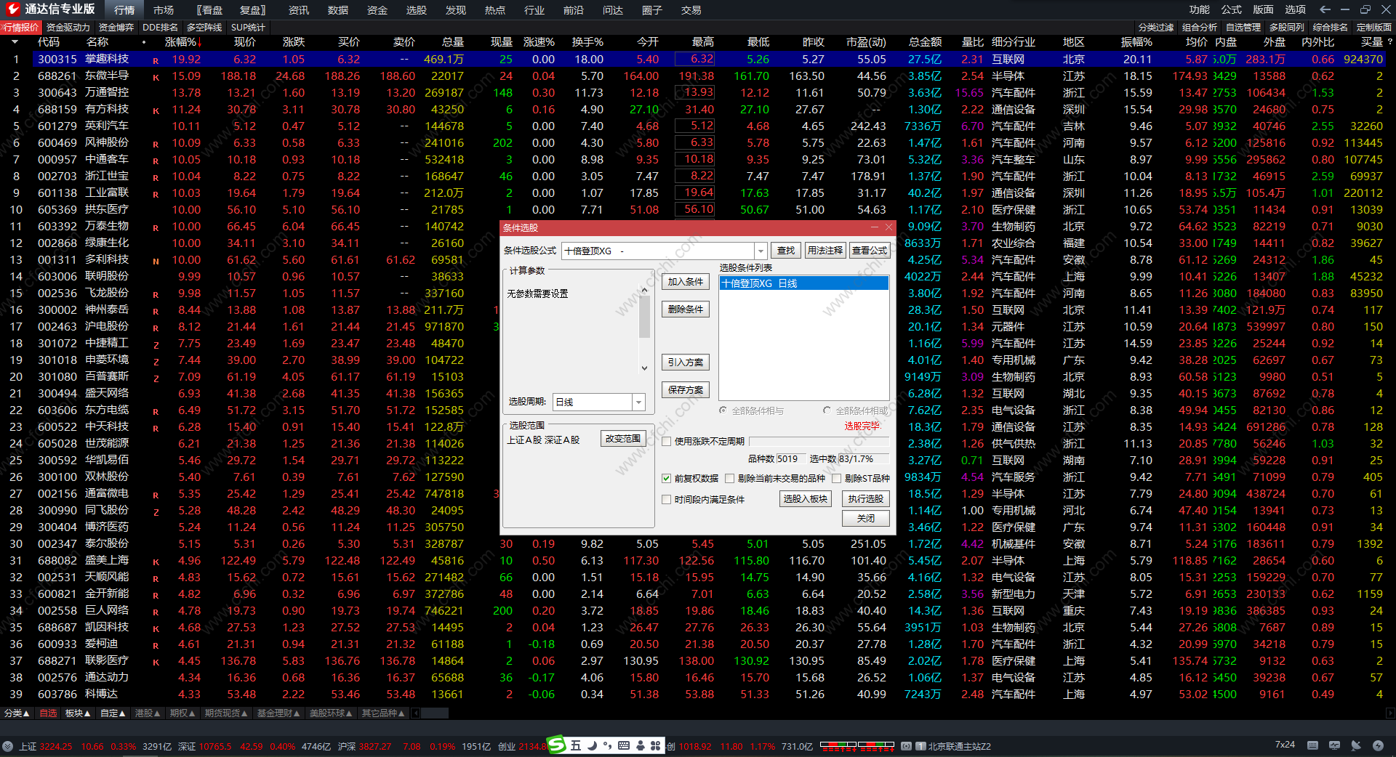Screen dimensions: 1396x757
Task: Click the Sogou input method S icon
Action: pyautogui.click(x=556, y=745)
